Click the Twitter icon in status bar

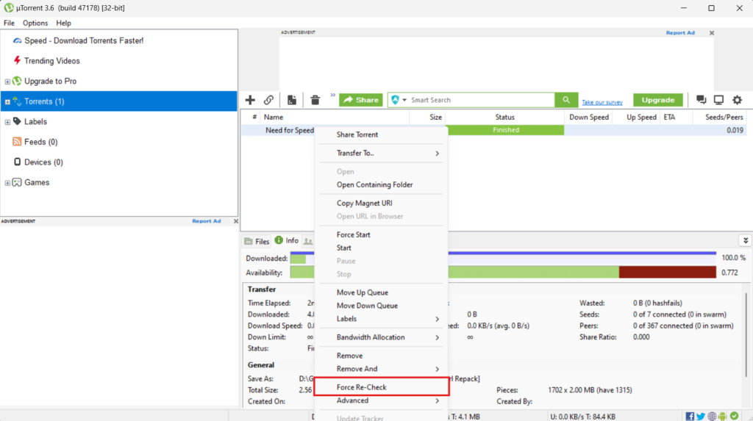pos(701,416)
